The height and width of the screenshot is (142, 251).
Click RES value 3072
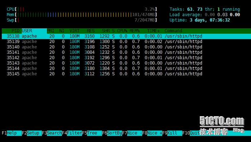pos(90,63)
